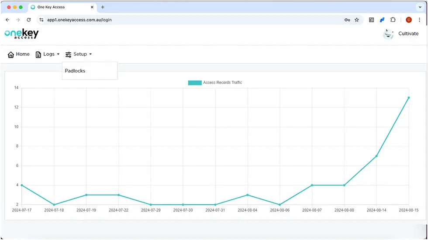Viewport: 428px width, 240px height.
Task: Click the Setup sliders icon
Action: coord(68,55)
